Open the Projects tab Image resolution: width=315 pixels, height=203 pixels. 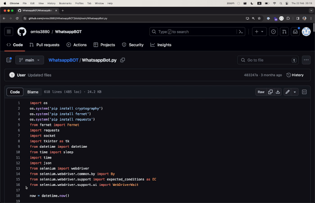(x=104, y=45)
